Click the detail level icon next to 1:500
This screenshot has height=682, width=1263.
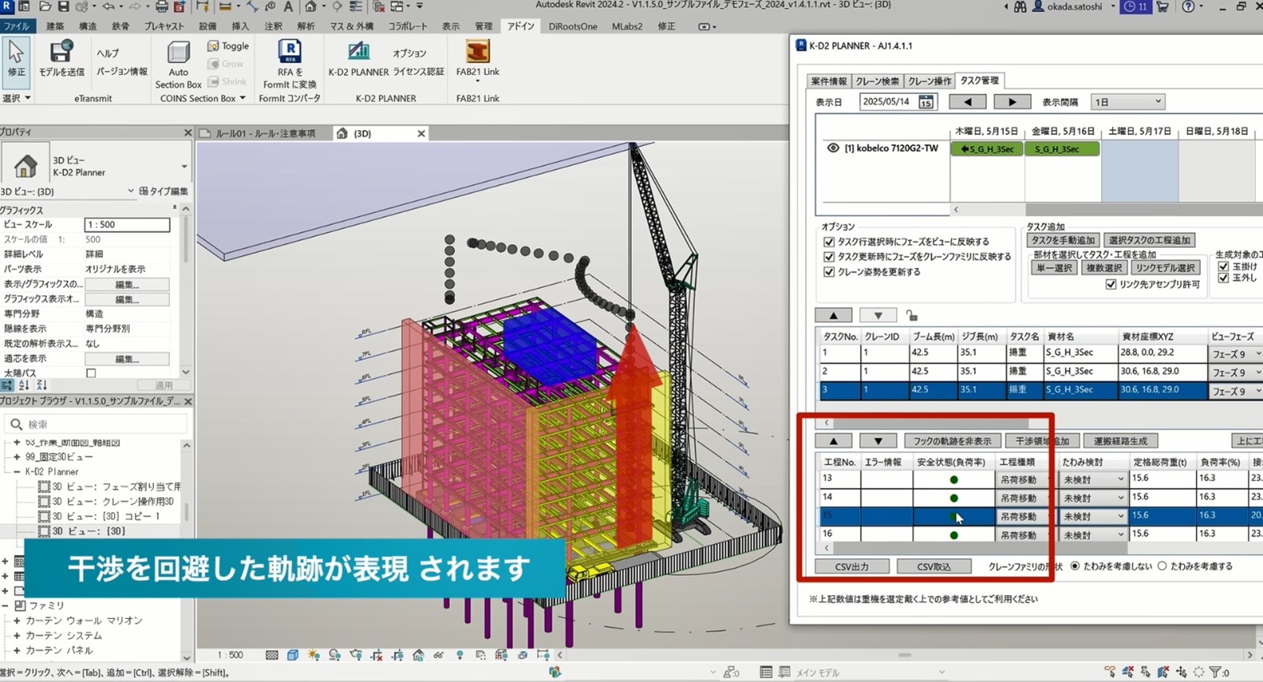pos(272,655)
